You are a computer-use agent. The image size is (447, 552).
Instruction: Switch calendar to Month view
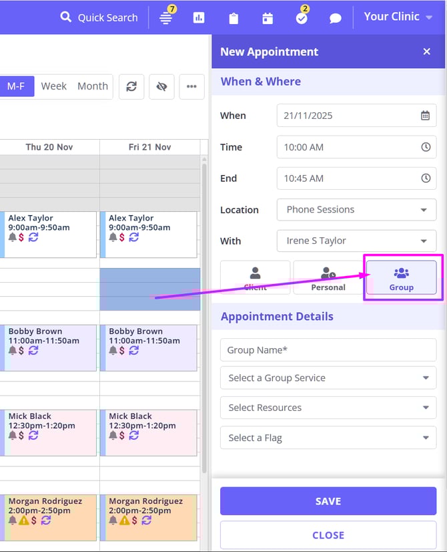[92, 86]
